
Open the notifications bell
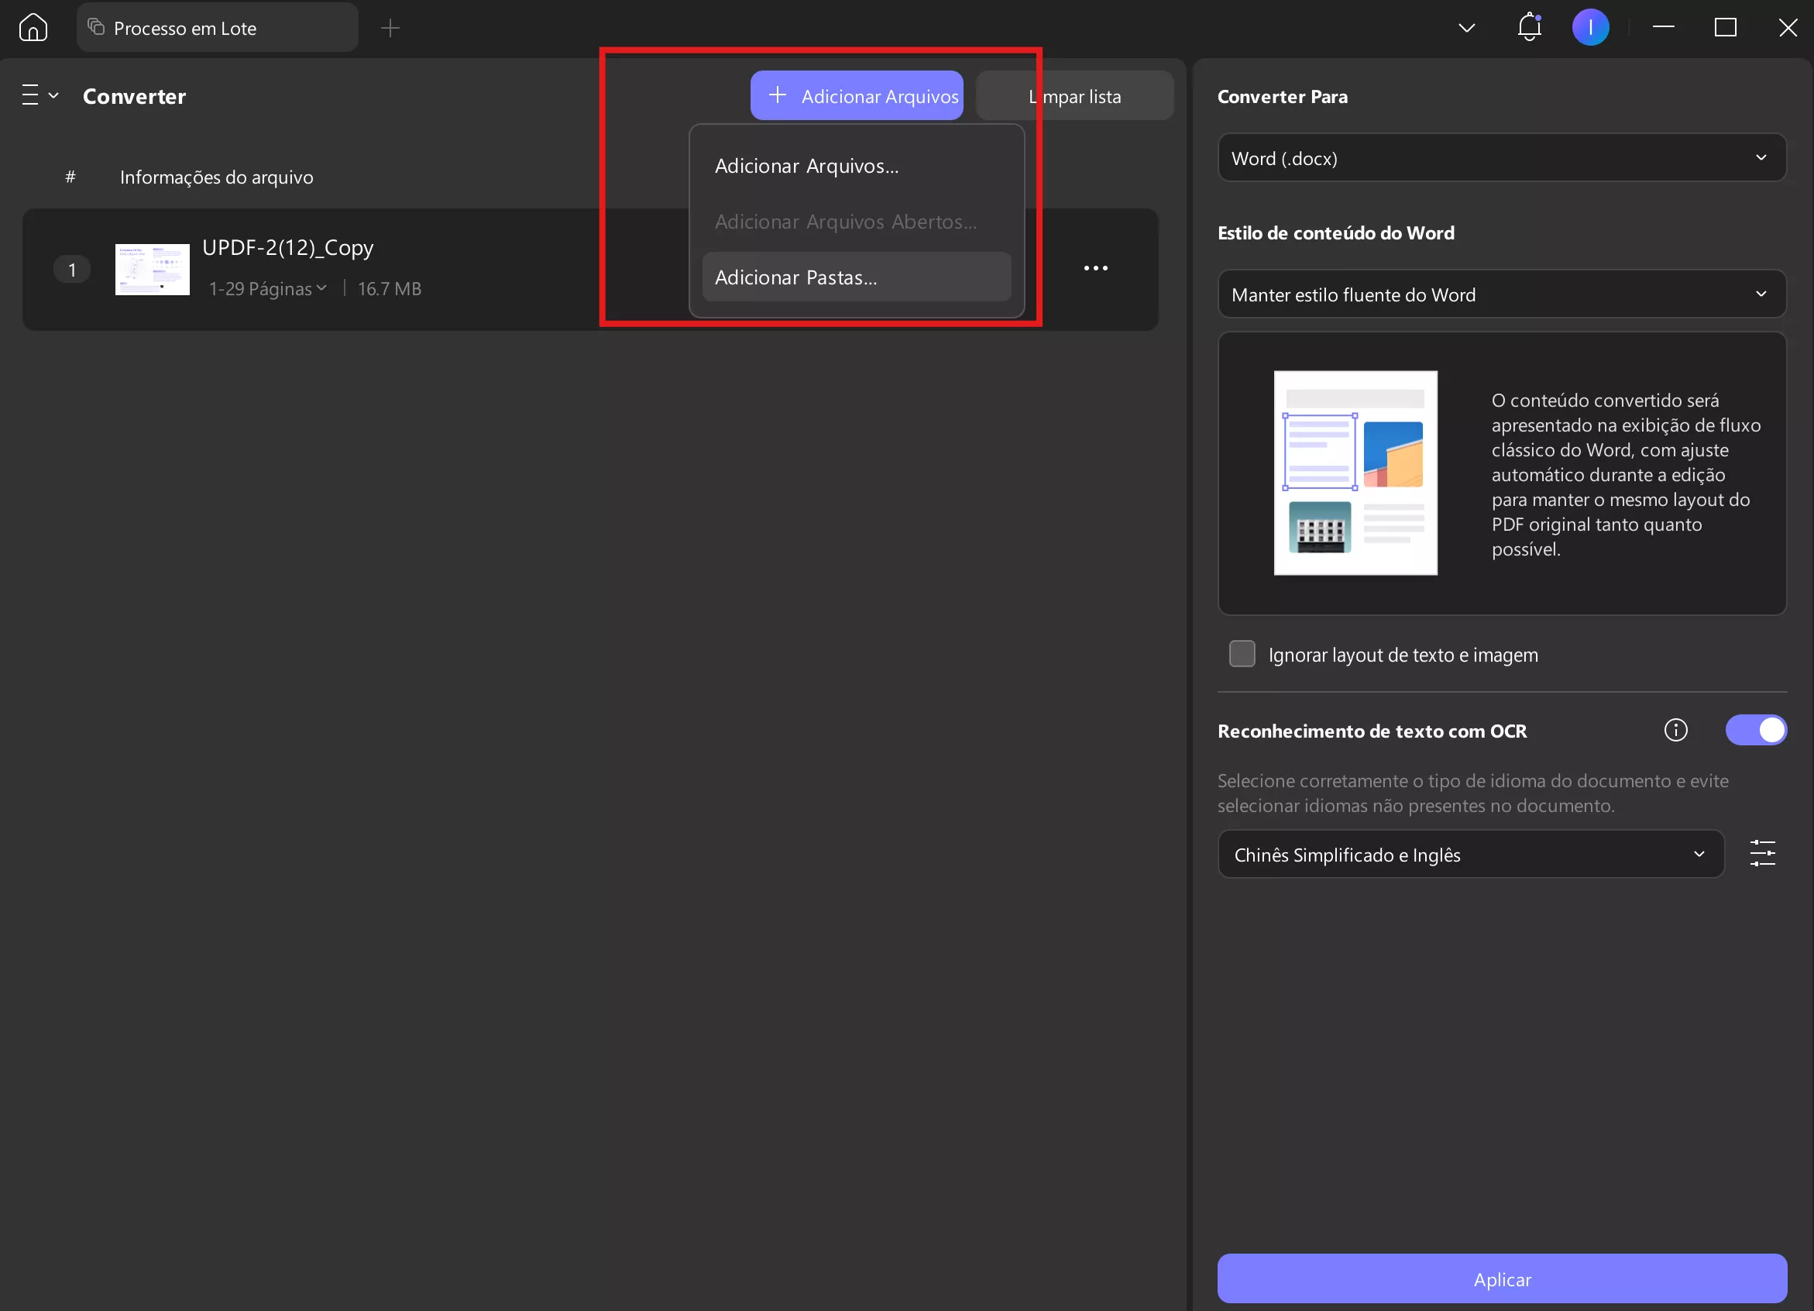point(1529,26)
